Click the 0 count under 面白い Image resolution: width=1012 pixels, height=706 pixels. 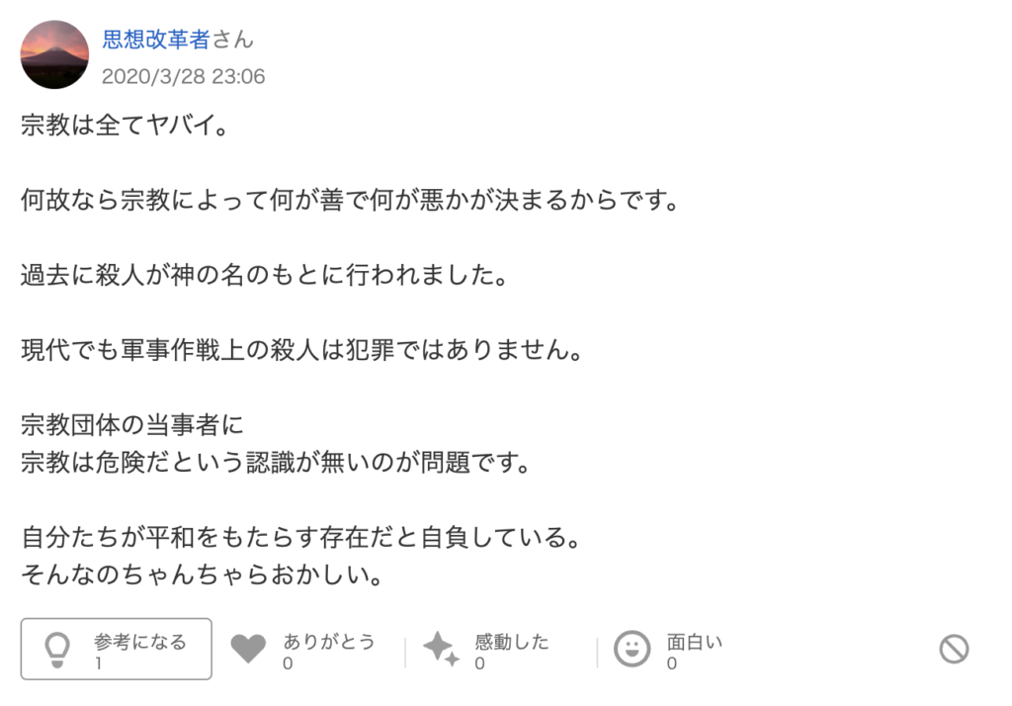pyautogui.click(x=672, y=663)
